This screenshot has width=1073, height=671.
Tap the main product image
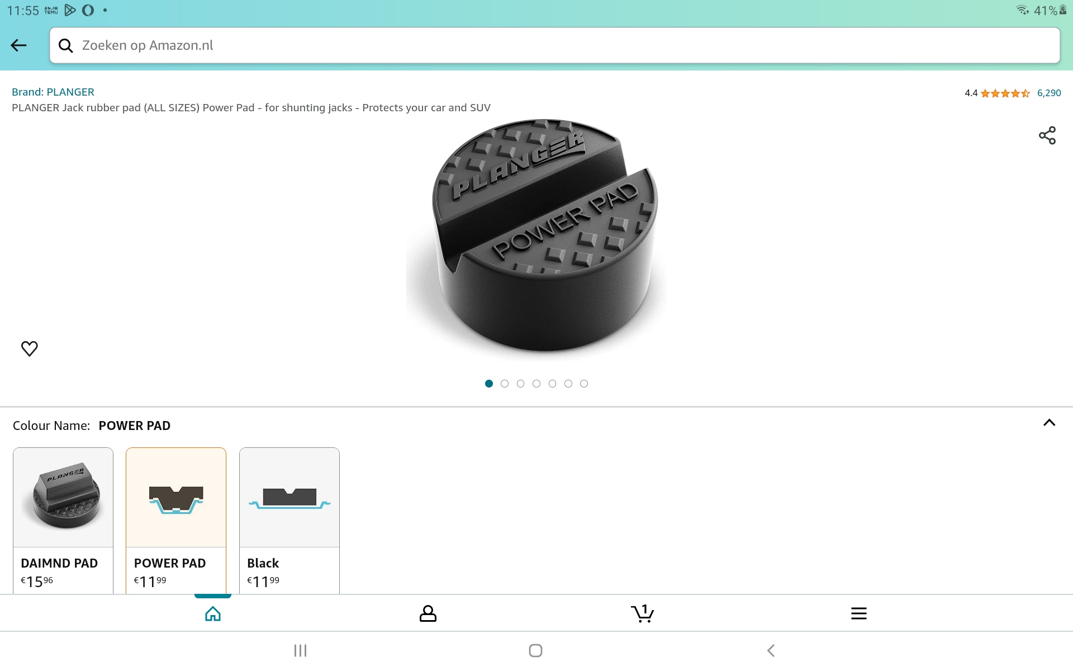pyautogui.click(x=536, y=238)
